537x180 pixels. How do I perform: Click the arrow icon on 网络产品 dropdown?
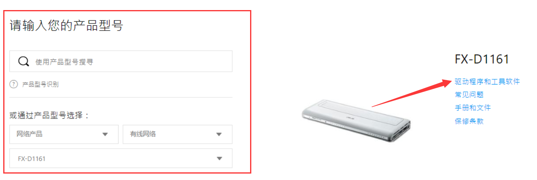pyautogui.click(x=105, y=134)
